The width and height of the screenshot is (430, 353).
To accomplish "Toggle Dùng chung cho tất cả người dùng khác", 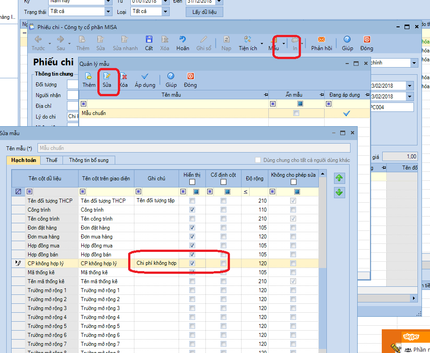I will pyautogui.click(x=258, y=160).
